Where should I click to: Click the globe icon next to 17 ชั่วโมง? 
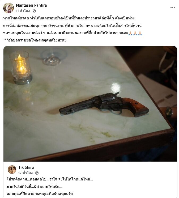point(37,173)
